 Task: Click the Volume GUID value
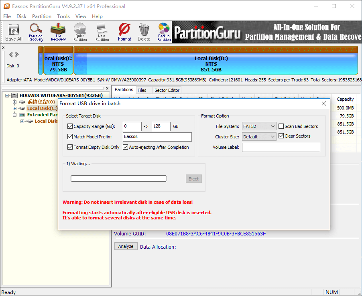(216, 234)
